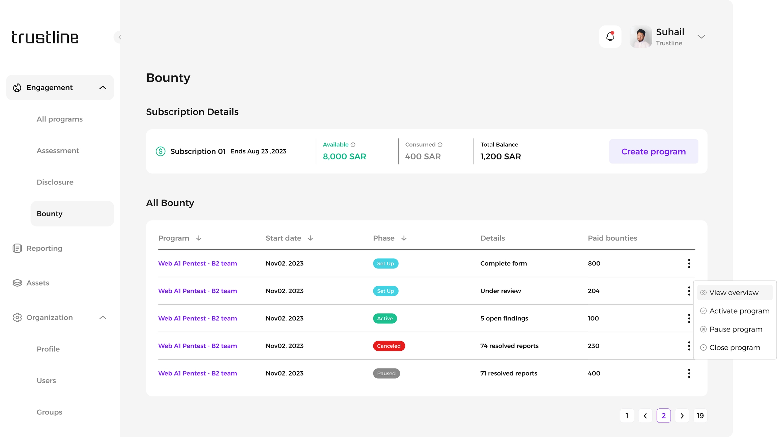Choose Pause program in context menu

point(736,329)
